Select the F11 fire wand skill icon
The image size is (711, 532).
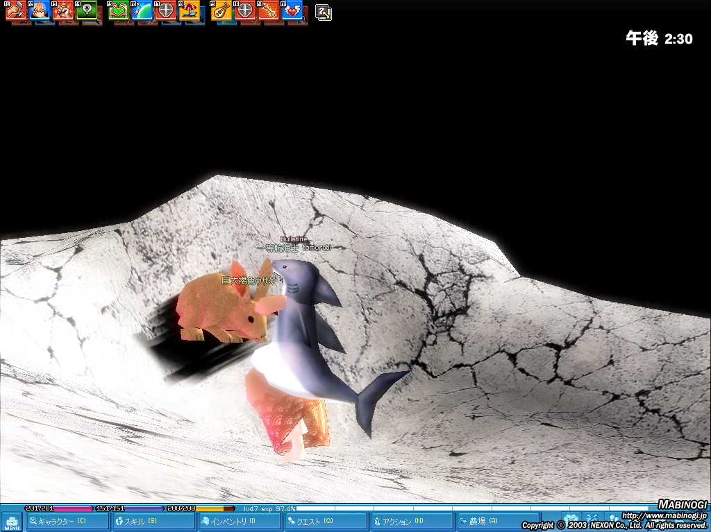coord(268,10)
